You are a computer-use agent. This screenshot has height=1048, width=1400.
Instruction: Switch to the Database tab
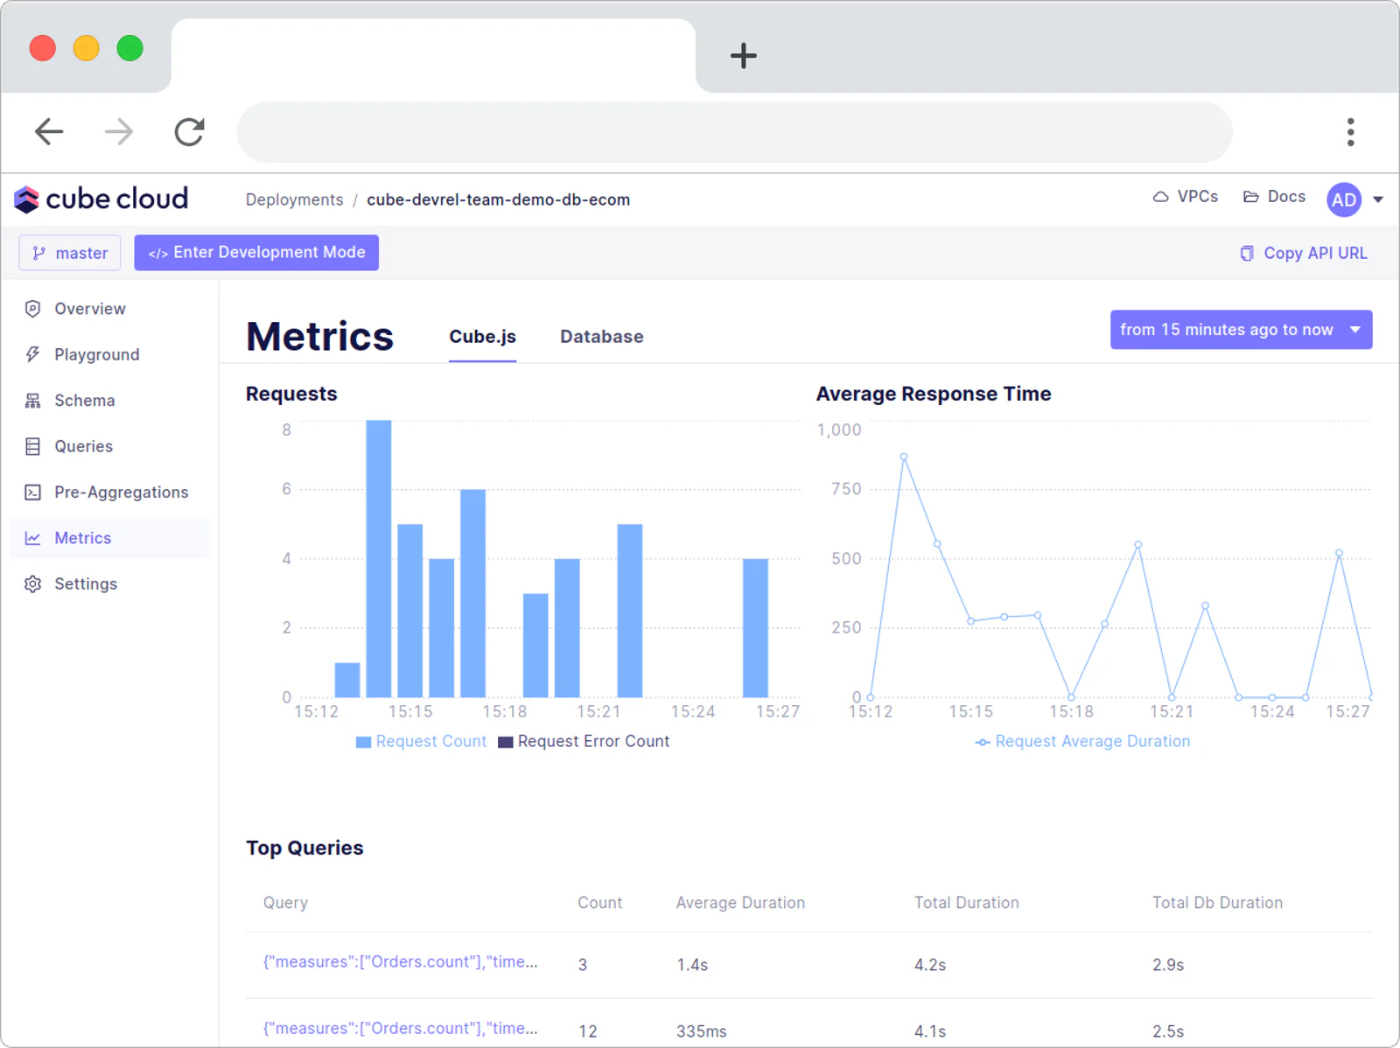pyautogui.click(x=602, y=337)
